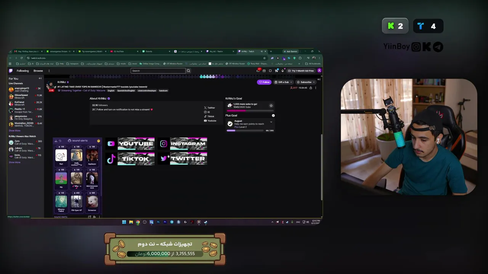Open the Tiktok link in About panel
The width and height of the screenshot is (488, 274).
coord(209,116)
